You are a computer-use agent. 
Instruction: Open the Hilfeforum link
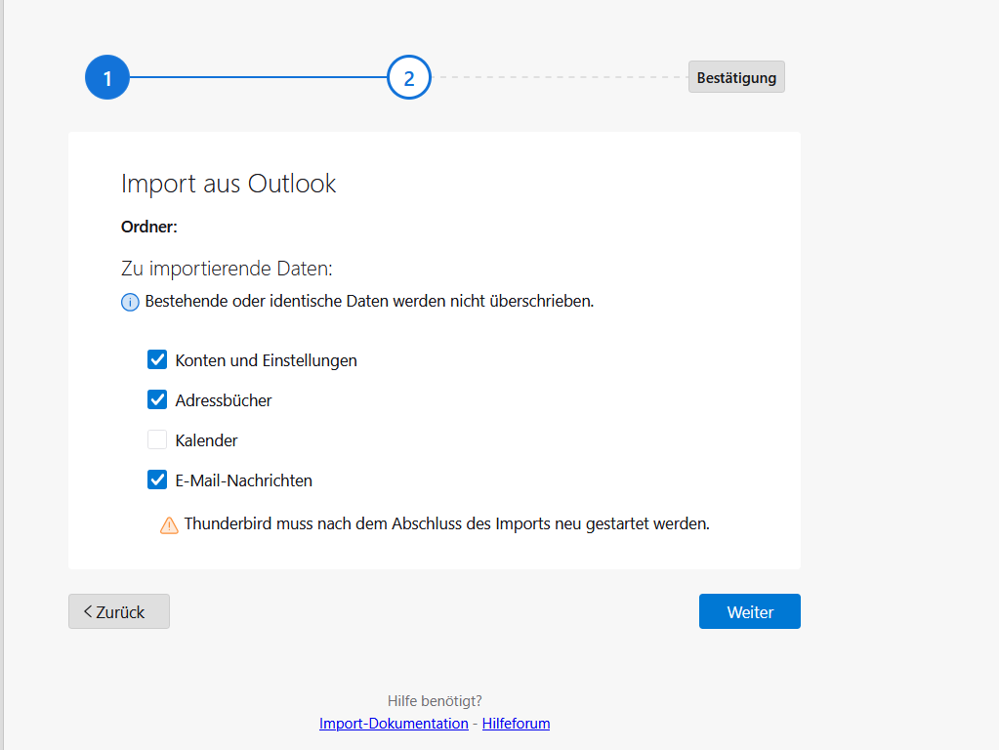(516, 724)
